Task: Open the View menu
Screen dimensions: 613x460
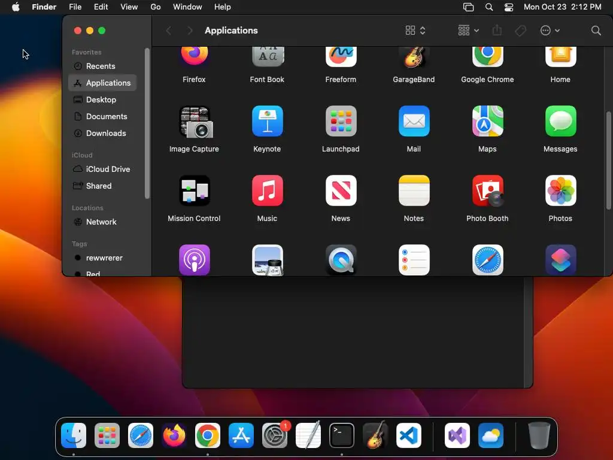Action: [129, 7]
